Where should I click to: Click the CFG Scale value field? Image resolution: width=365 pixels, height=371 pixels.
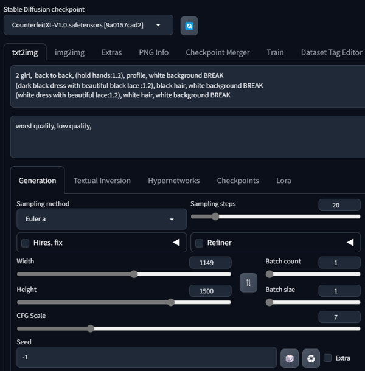(x=339, y=317)
